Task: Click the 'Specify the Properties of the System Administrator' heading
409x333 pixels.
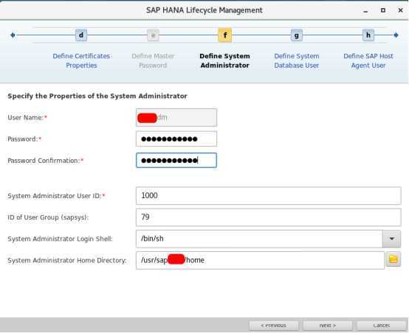Action: tap(97, 96)
